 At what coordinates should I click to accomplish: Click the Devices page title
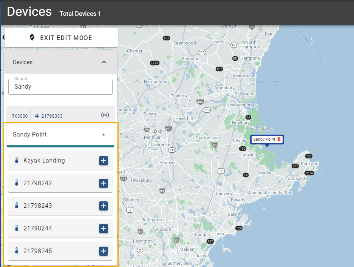29,12
